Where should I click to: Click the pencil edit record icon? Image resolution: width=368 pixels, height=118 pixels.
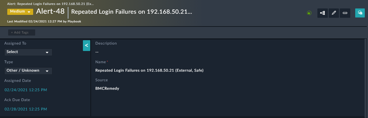coord(334,13)
